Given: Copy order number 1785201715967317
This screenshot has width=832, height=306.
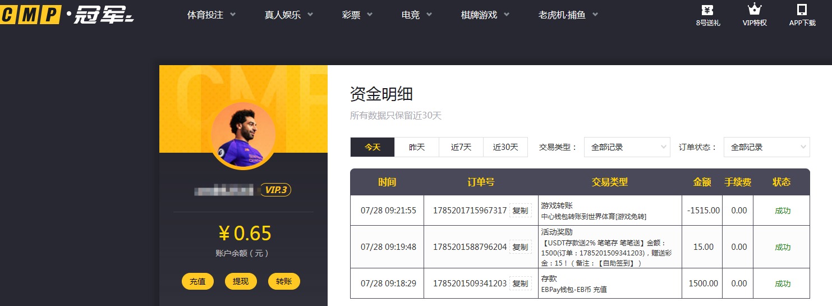Looking at the screenshot, I should tap(520, 211).
